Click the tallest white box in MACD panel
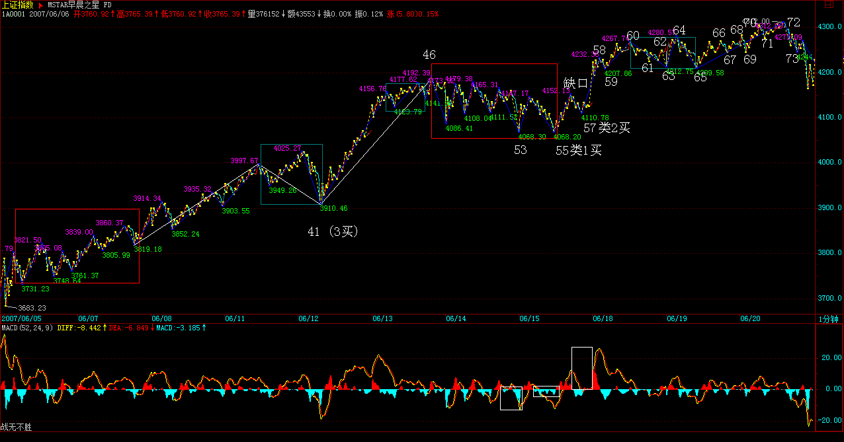The image size is (844, 442). tap(582, 368)
